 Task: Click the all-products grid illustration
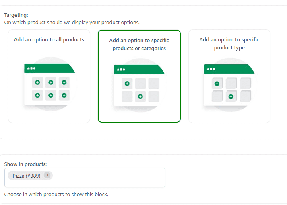click(50, 84)
